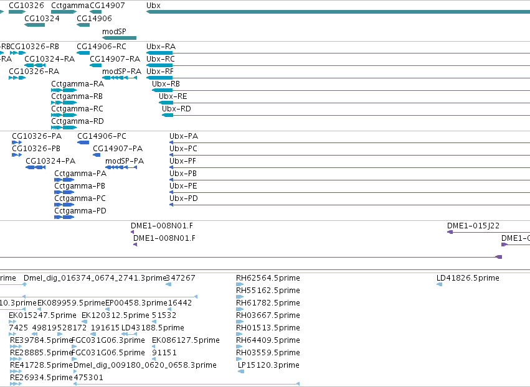Click the Cctgamma-PD protein glyph
The image size is (530, 387).
[64, 218]
